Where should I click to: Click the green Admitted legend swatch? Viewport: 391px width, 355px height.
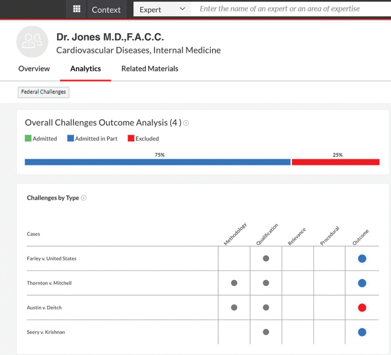coord(28,138)
